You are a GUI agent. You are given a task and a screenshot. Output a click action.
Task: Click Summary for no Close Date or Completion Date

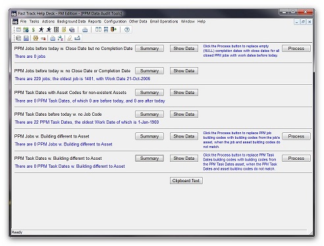[149, 71]
